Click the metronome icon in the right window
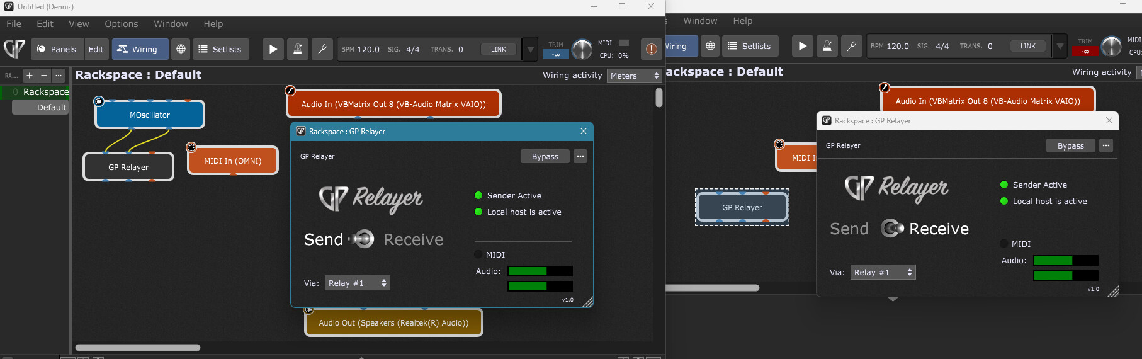This screenshot has width=1142, height=359. [827, 46]
